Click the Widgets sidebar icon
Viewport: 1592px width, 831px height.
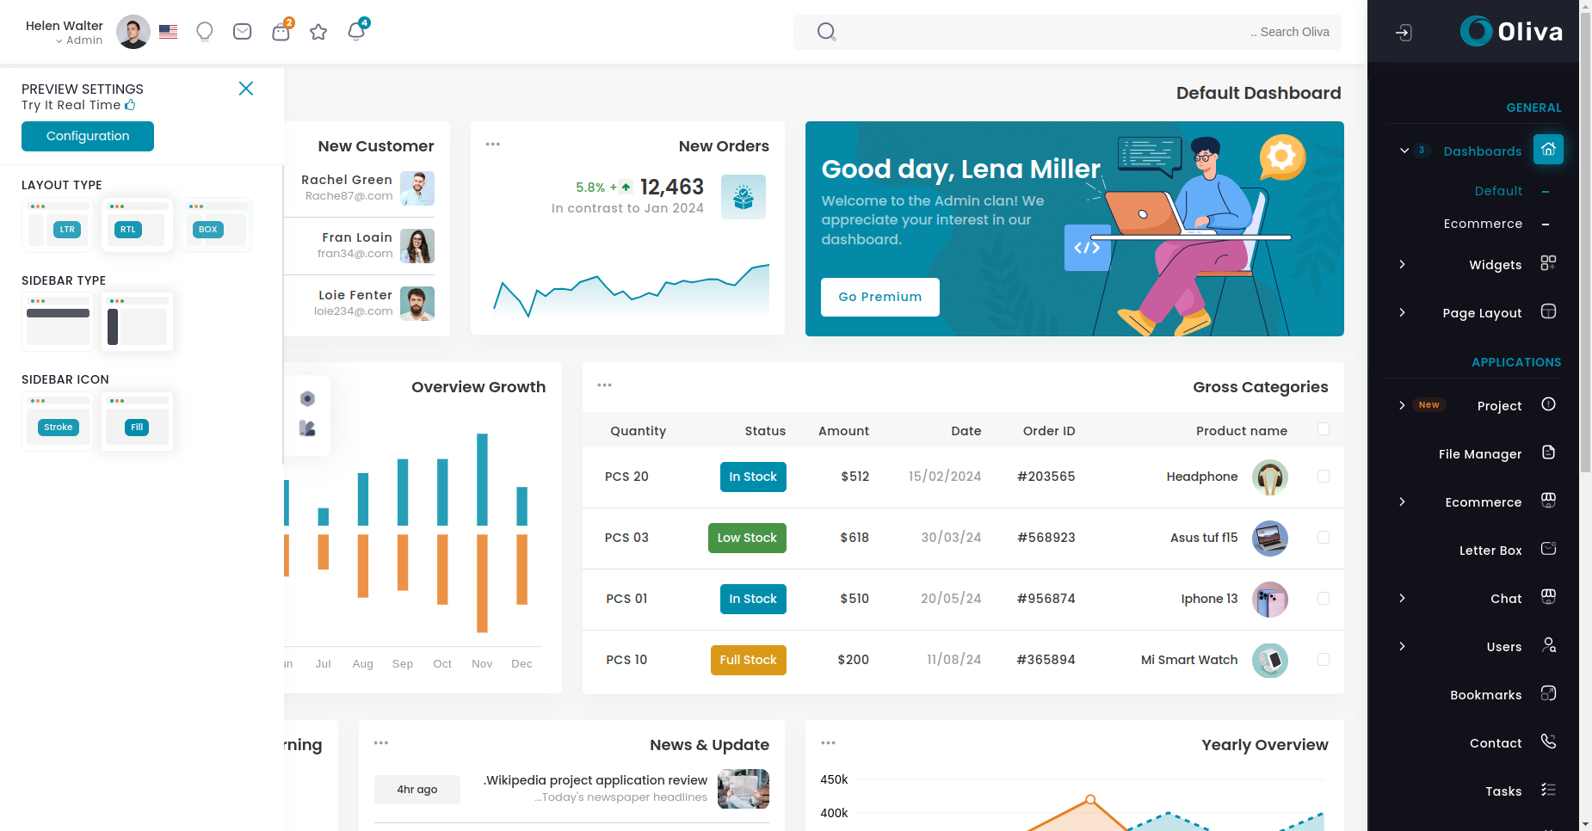pos(1548,262)
